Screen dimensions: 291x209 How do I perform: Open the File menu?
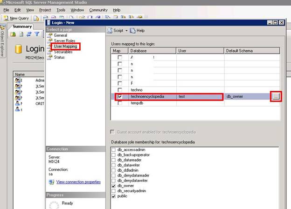click(6, 10)
